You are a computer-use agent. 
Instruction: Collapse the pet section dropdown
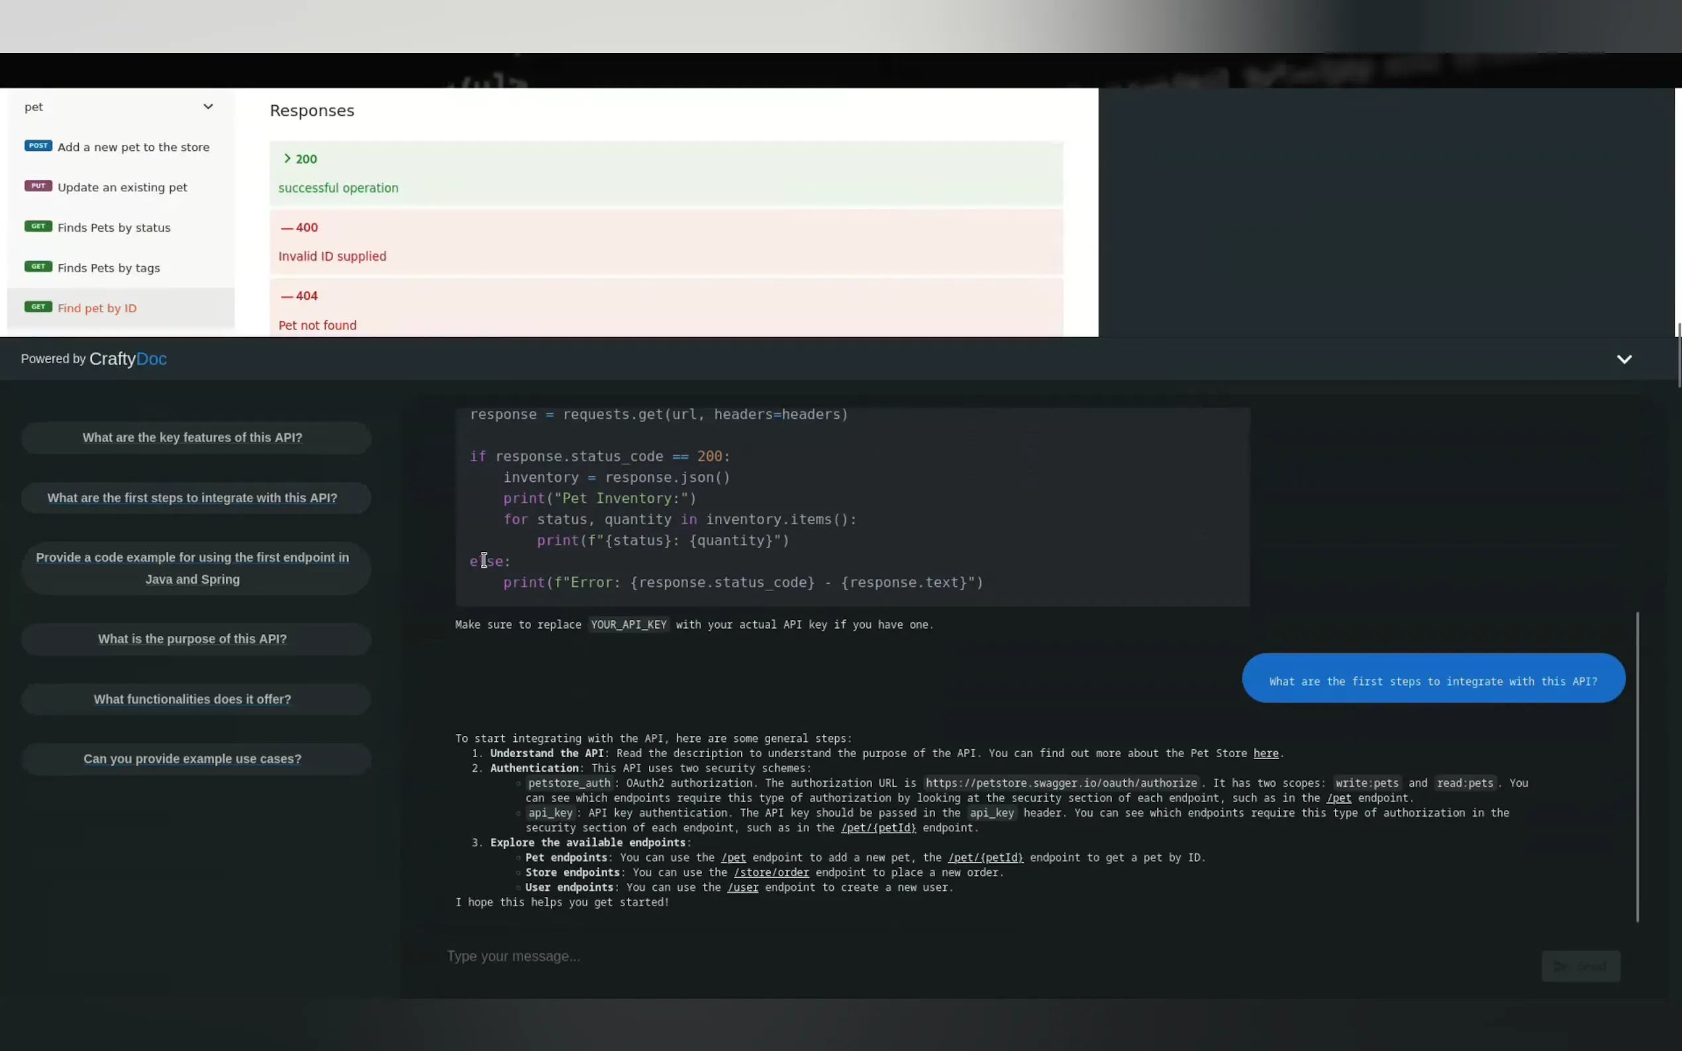tap(207, 107)
